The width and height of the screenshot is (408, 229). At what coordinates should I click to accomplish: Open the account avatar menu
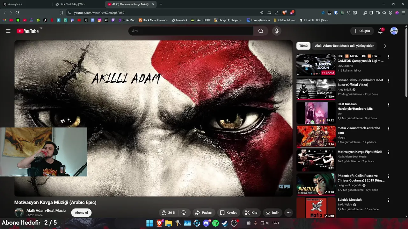[394, 31]
